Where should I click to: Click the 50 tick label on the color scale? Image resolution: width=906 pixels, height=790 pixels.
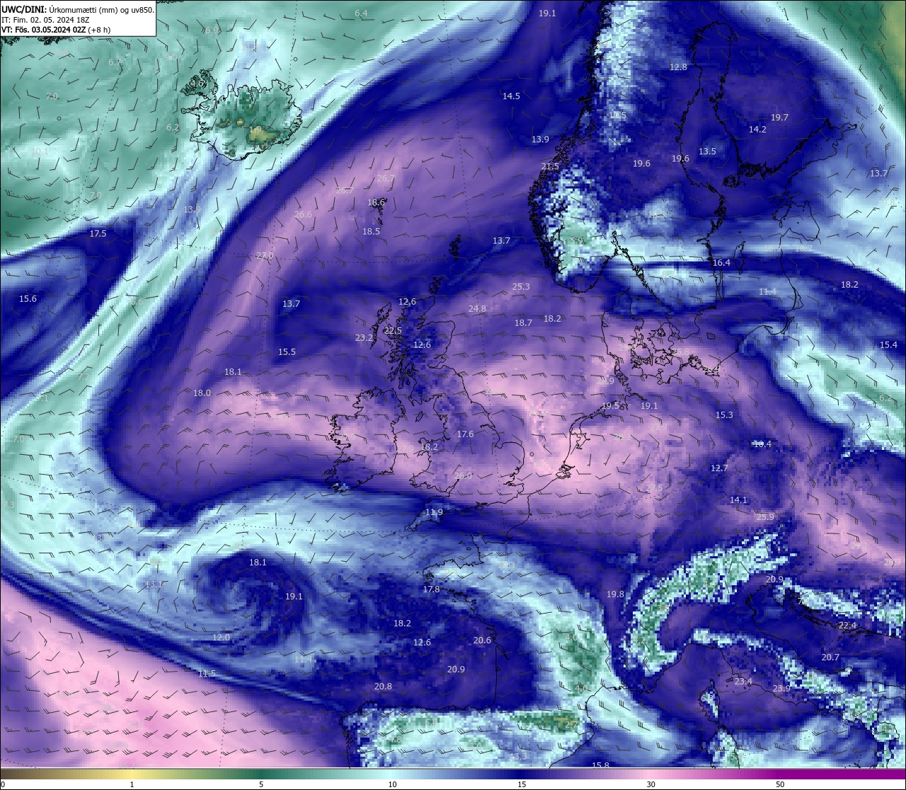[x=780, y=784]
